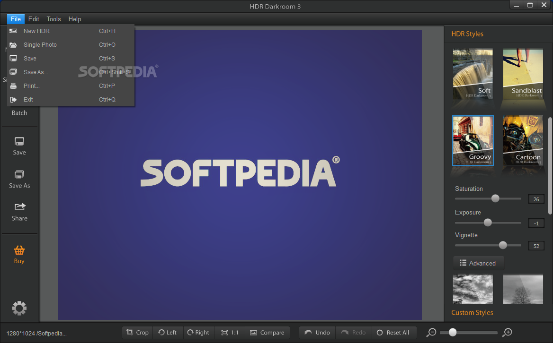The image size is (553, 343).
Task: Click the Single Photo folder icon
Action: [13, 45]
